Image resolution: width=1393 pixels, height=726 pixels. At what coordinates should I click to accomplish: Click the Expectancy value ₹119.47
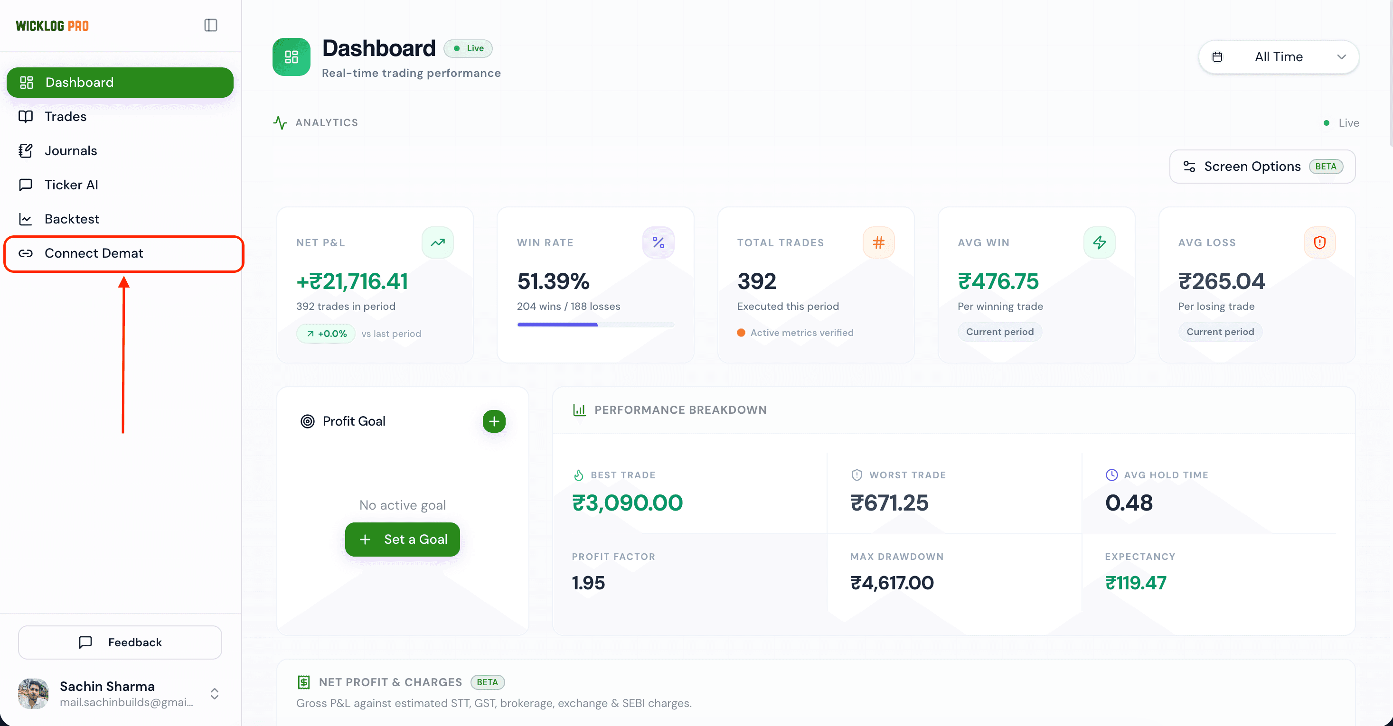[1136, 583]
